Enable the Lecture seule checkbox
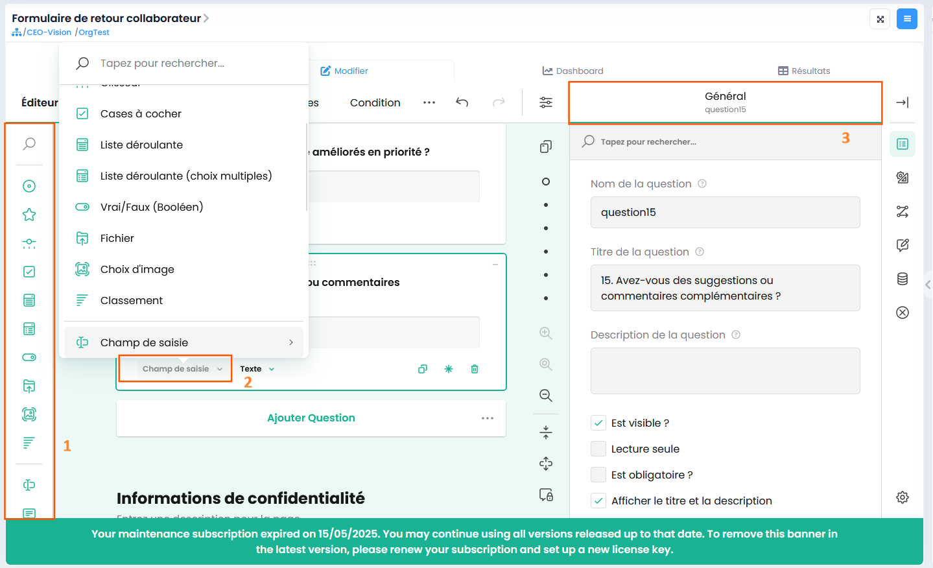This screenshot has width=933, height=568. point(598,449)
